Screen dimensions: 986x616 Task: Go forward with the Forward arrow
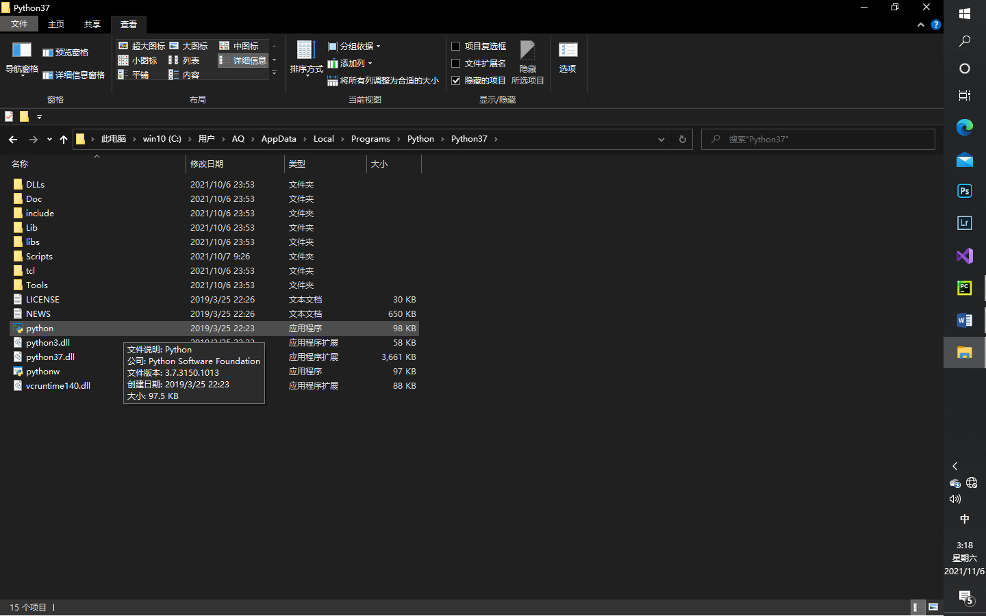(x=33, y=139)
